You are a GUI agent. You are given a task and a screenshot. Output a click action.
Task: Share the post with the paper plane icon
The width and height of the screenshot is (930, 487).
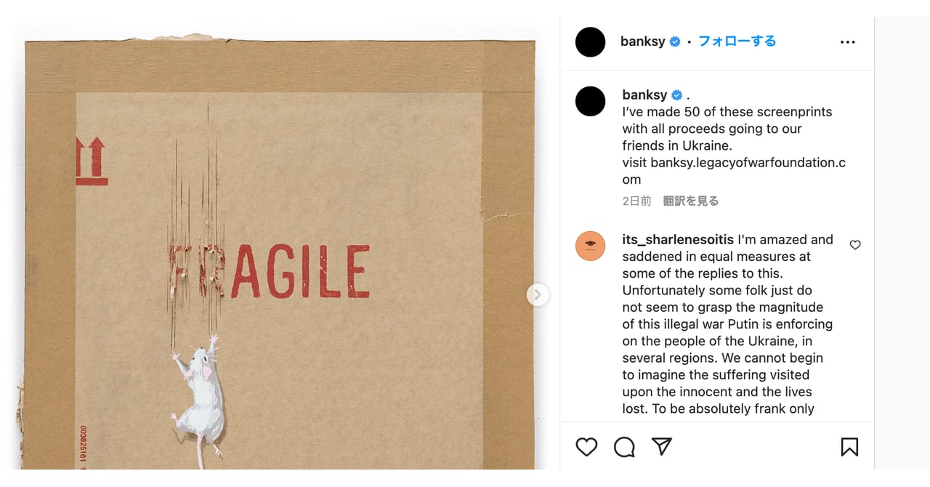point(662,446)
